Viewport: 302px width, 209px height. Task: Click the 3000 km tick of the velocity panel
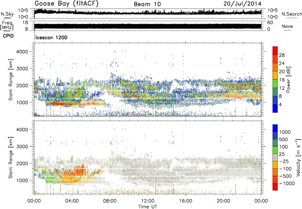pyautogui.click(x=22, y=146)
